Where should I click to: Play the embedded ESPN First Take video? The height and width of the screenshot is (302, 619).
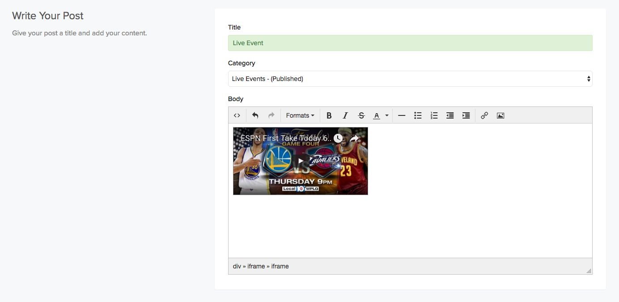[301, 161]
